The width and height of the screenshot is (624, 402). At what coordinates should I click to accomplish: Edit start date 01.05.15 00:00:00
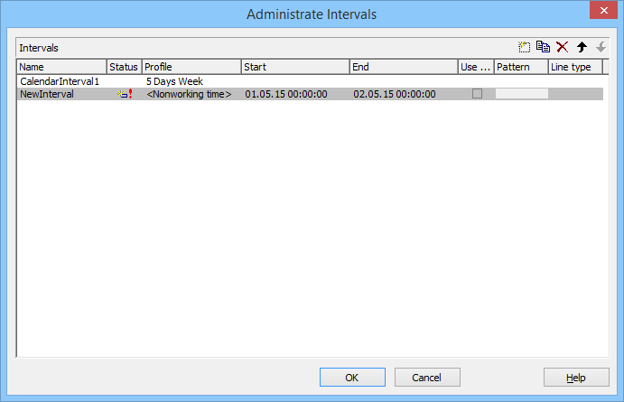point(286,94)
